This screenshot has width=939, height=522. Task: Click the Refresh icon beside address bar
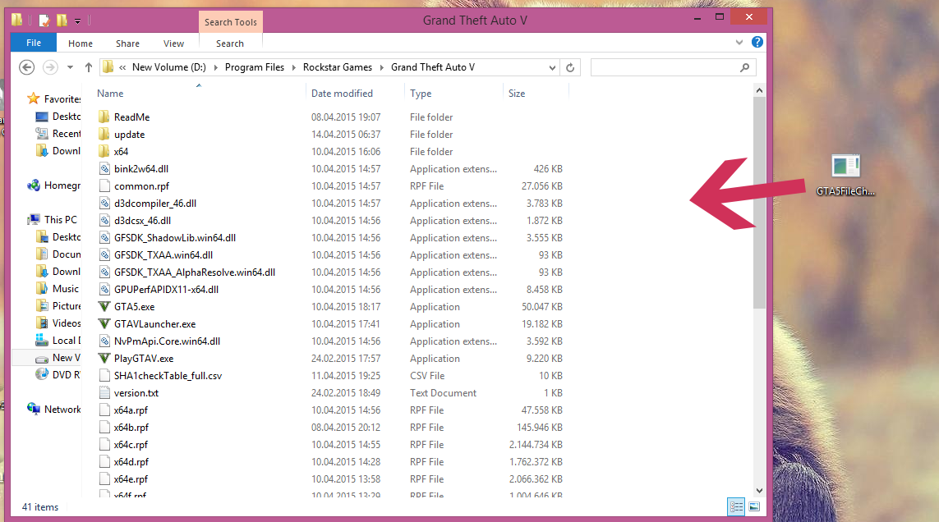[570, 66]
